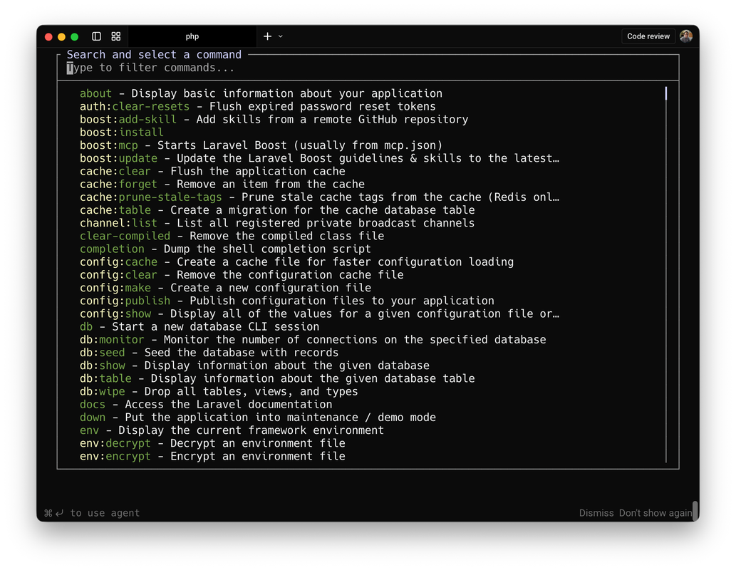Toggle the sidebar split pane icon

point(96,36)
